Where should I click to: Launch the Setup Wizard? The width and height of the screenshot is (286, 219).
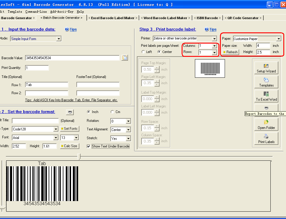click(x=266, y=67)
